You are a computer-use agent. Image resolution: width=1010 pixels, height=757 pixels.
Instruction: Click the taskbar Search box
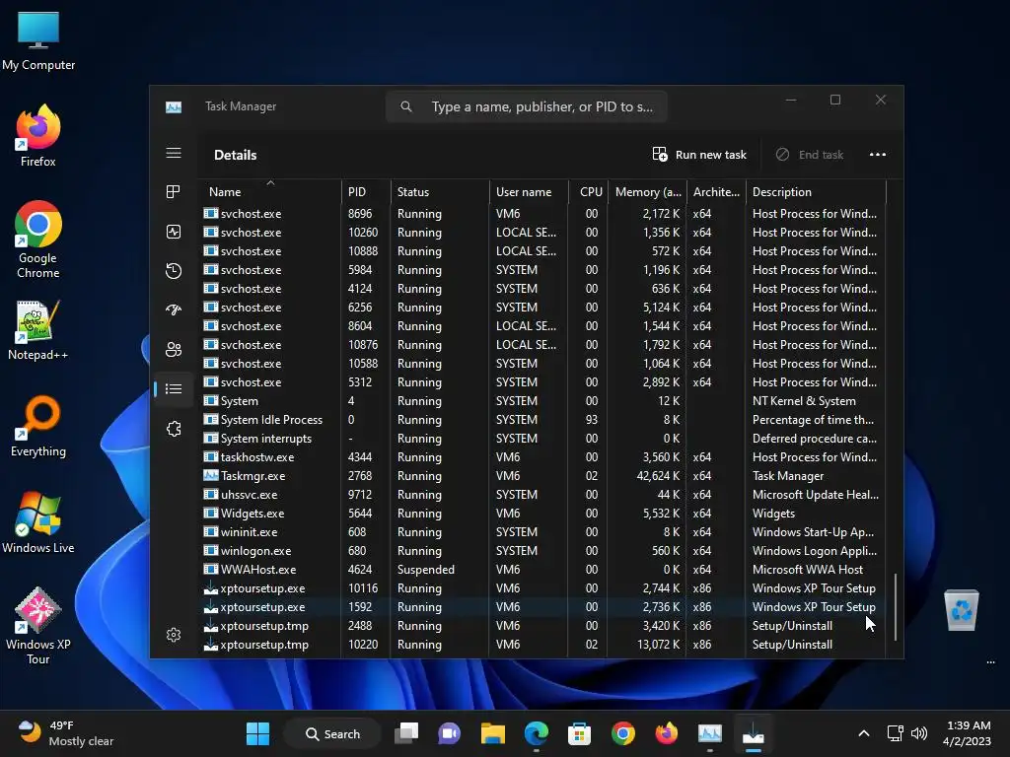[x=332, y=733]
